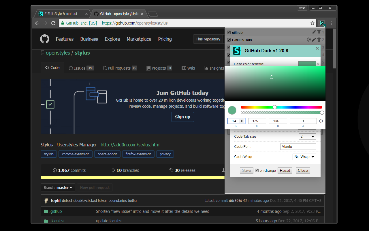Screen dimensions: 369x231
Task: Edit the github style with the pencil icon
Action: coord(314,32)
